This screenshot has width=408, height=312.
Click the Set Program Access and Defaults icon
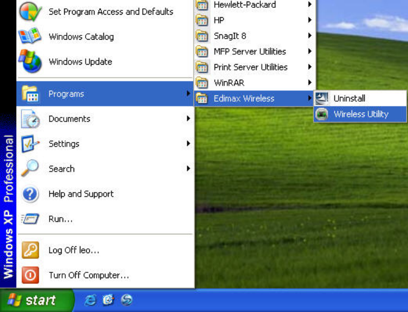coord(30,11)
